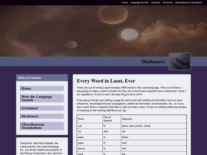Image resolution: width=207 pixels, height=155 pixels.
Task: Select Grammar in the Table of Contents
Action: [x=42, y=108]
